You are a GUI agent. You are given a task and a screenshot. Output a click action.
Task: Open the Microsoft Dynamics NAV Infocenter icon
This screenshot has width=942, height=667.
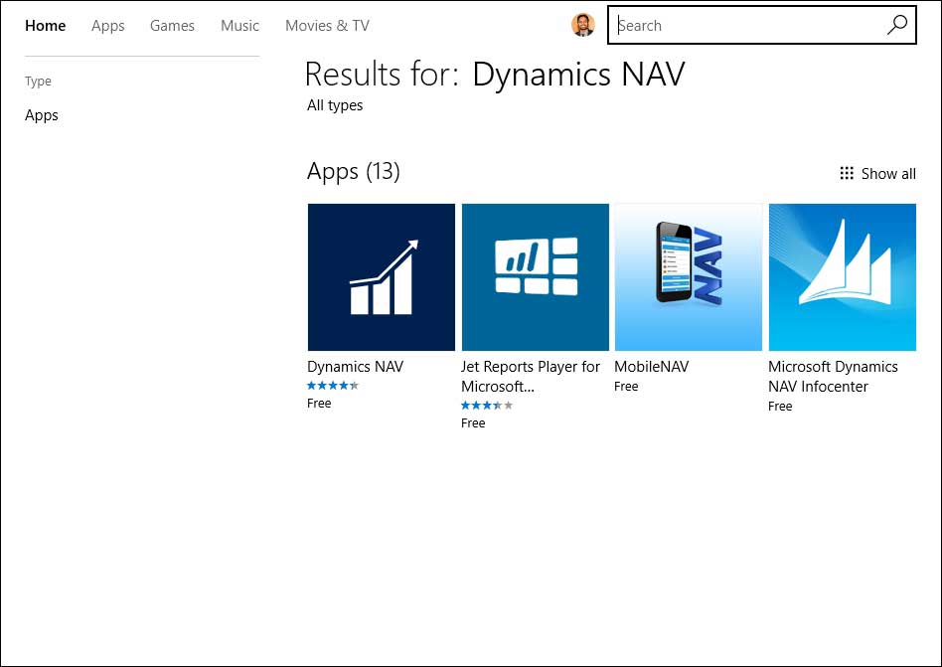842,277
